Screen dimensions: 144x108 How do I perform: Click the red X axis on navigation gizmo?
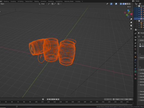point(131,14)
